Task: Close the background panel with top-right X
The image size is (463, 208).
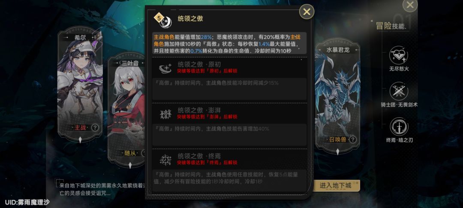Action: [410, 5]
